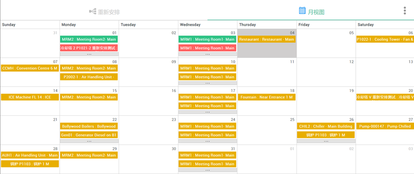Screen dimensions: 414x174
Task: Open MRM2 Meeting Room2 event on the 08th
Action: (89, 68)
